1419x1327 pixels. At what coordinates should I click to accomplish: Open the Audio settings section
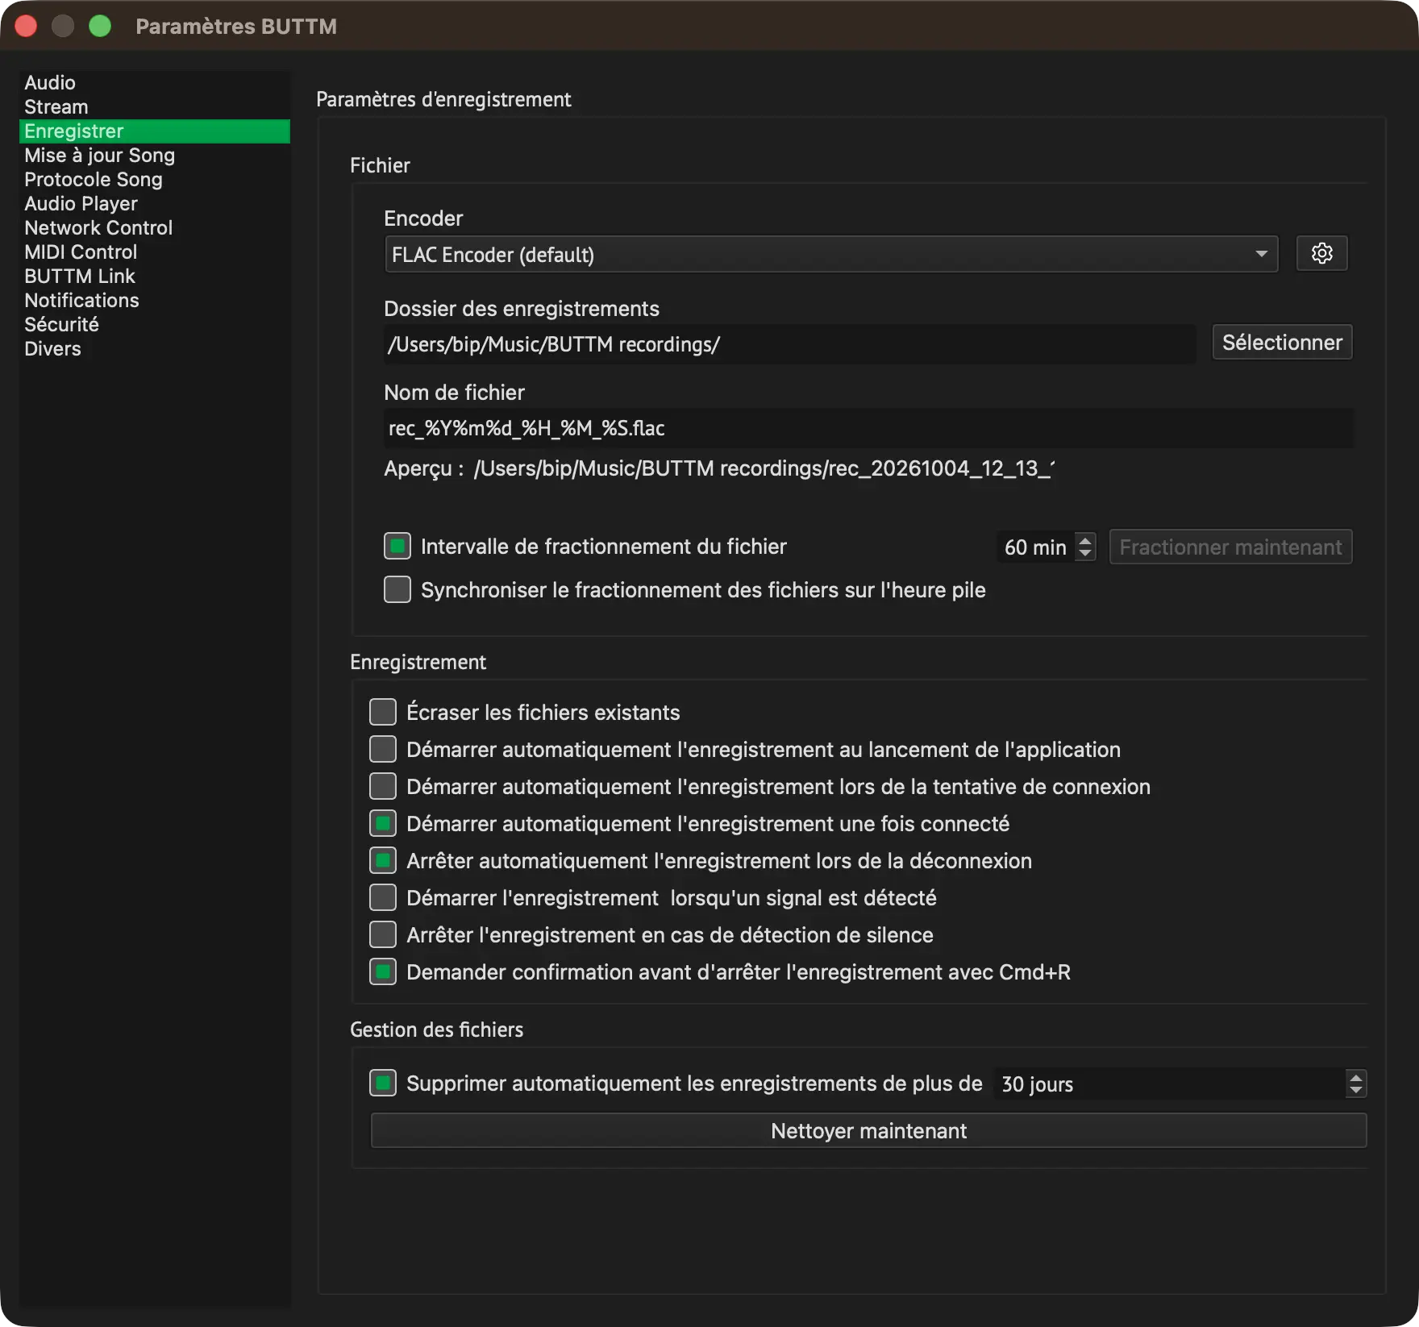coord(154,83)
